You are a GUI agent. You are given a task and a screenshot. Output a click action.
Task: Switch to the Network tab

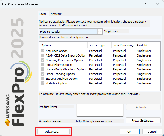56,14
